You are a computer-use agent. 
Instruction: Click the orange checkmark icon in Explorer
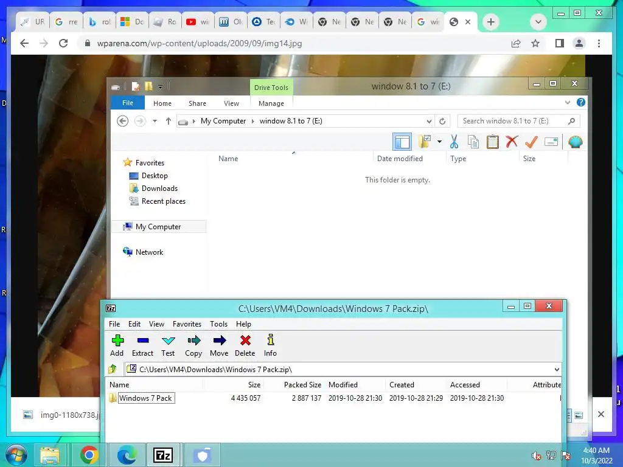(x=531, y=142)
